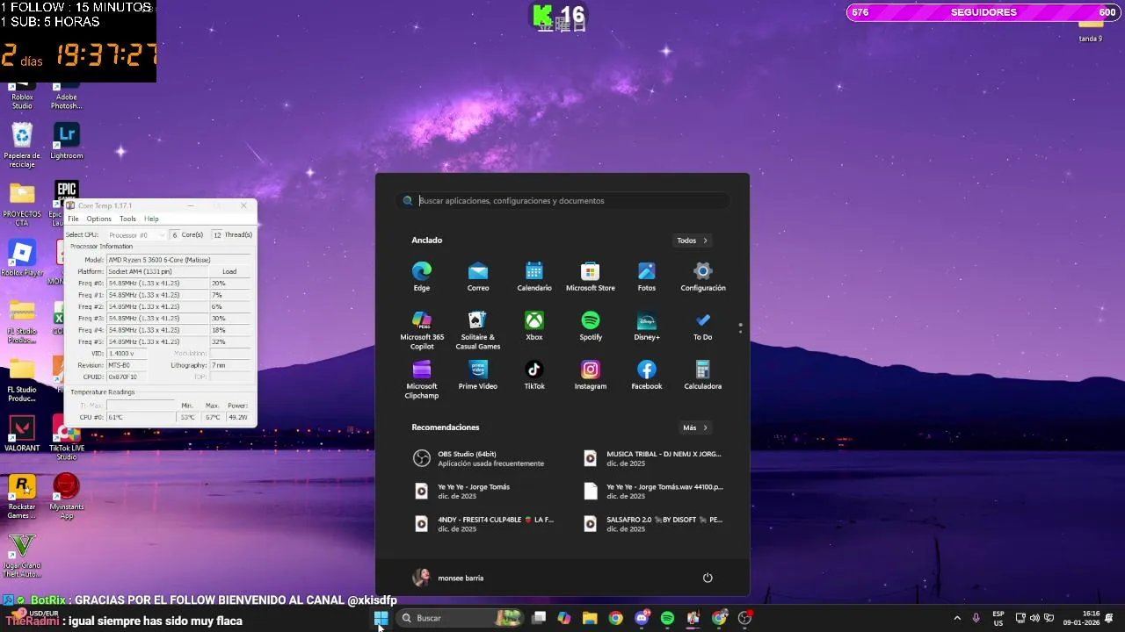Open Copilot from the taskbar
The height and width of the screenshot is (632, 1125).
(x=564, y=618)
